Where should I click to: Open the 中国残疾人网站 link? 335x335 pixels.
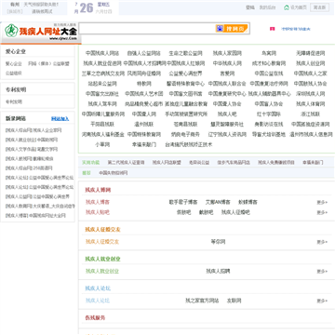(102, 53)
